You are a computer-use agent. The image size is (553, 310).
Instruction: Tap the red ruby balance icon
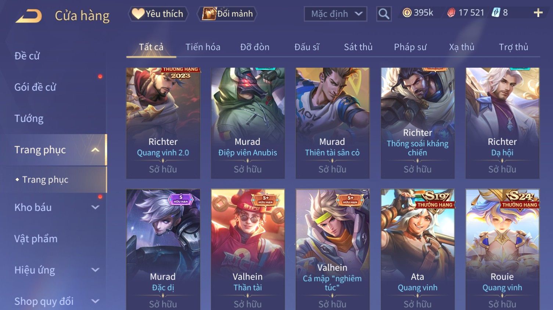(x=451, y=13)
